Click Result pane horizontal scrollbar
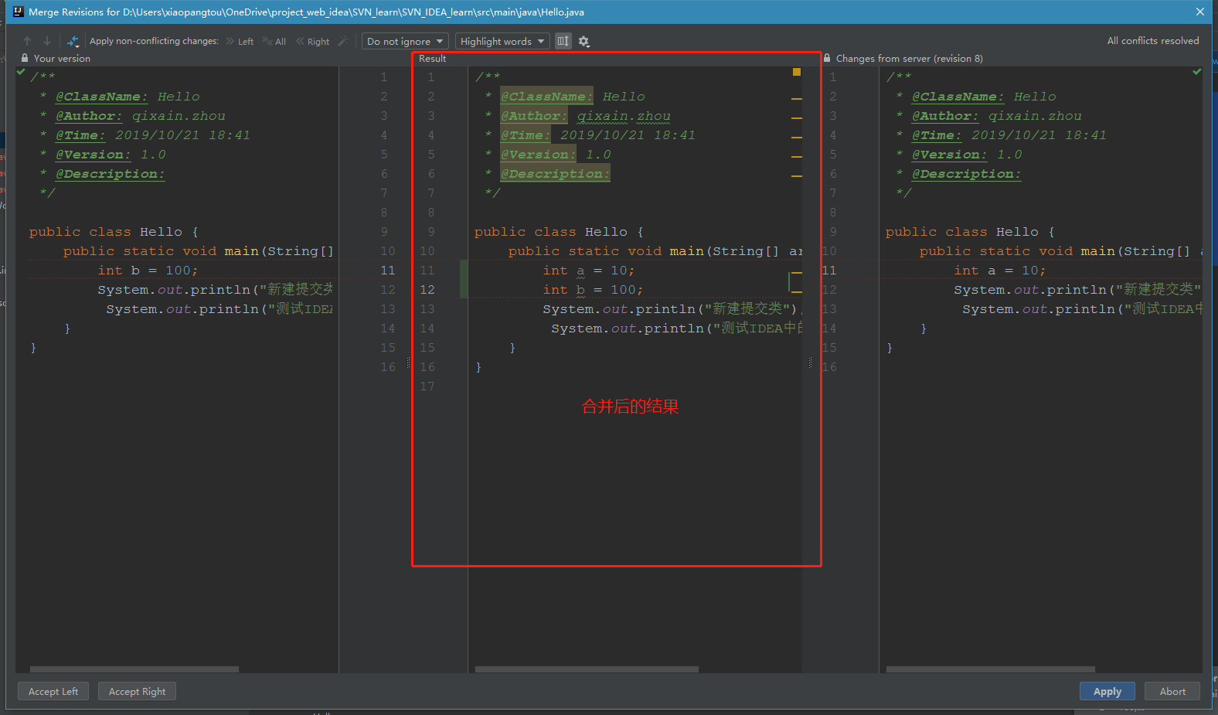1218x715 pixels. pyautogui.click(x=587, y=669)
